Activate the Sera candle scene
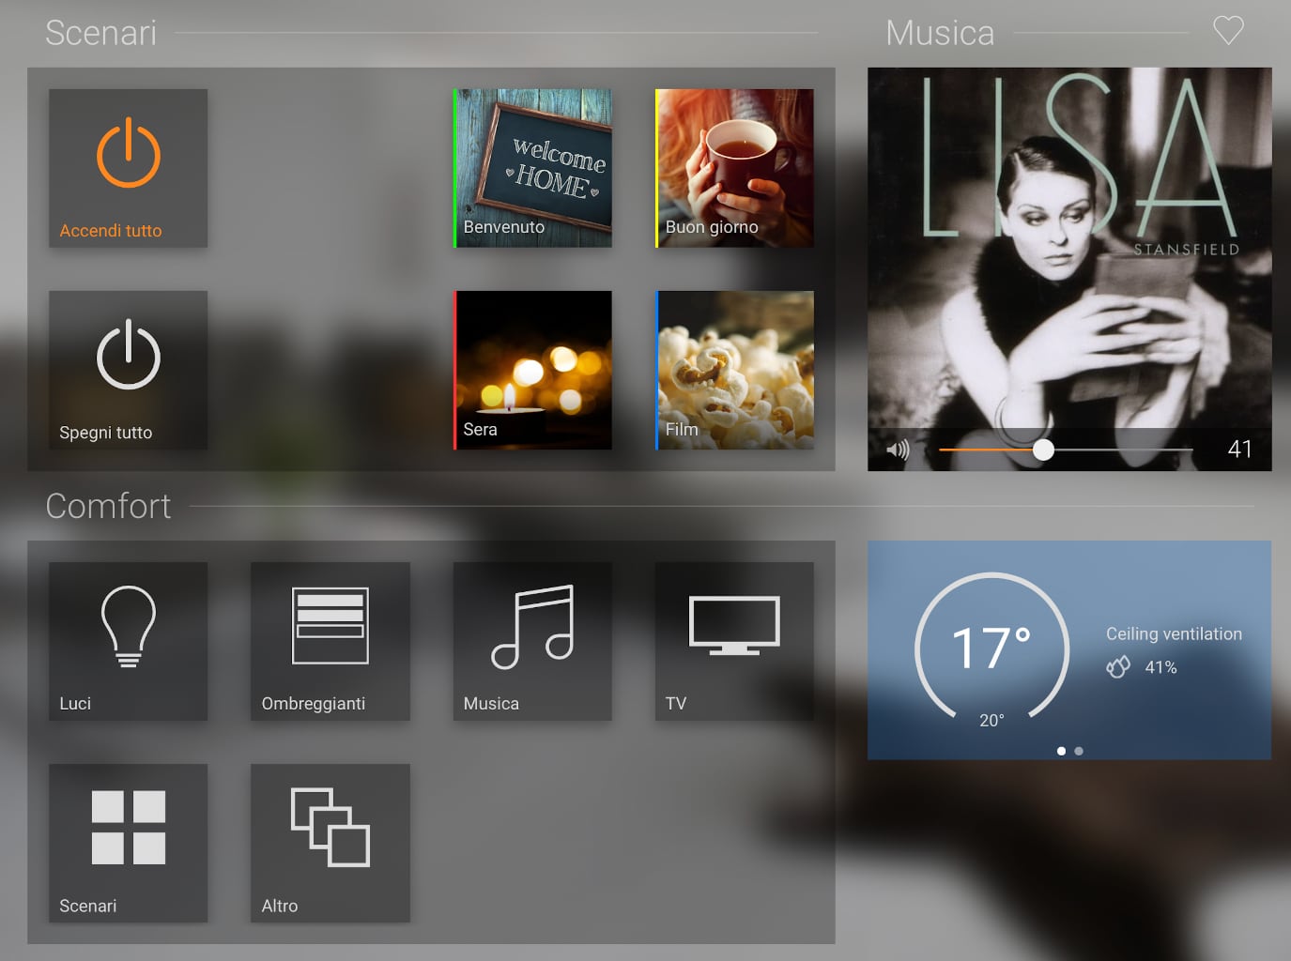The height and width of the screenshot is (961, 1291). [532, 370]
